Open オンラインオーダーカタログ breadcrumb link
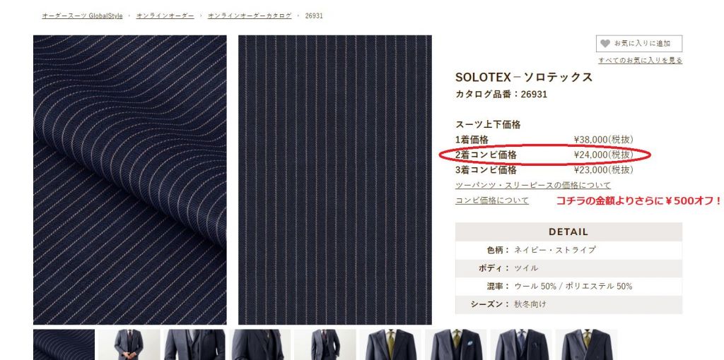The width and height of the screenshot is (724, 360). point(250,16)
